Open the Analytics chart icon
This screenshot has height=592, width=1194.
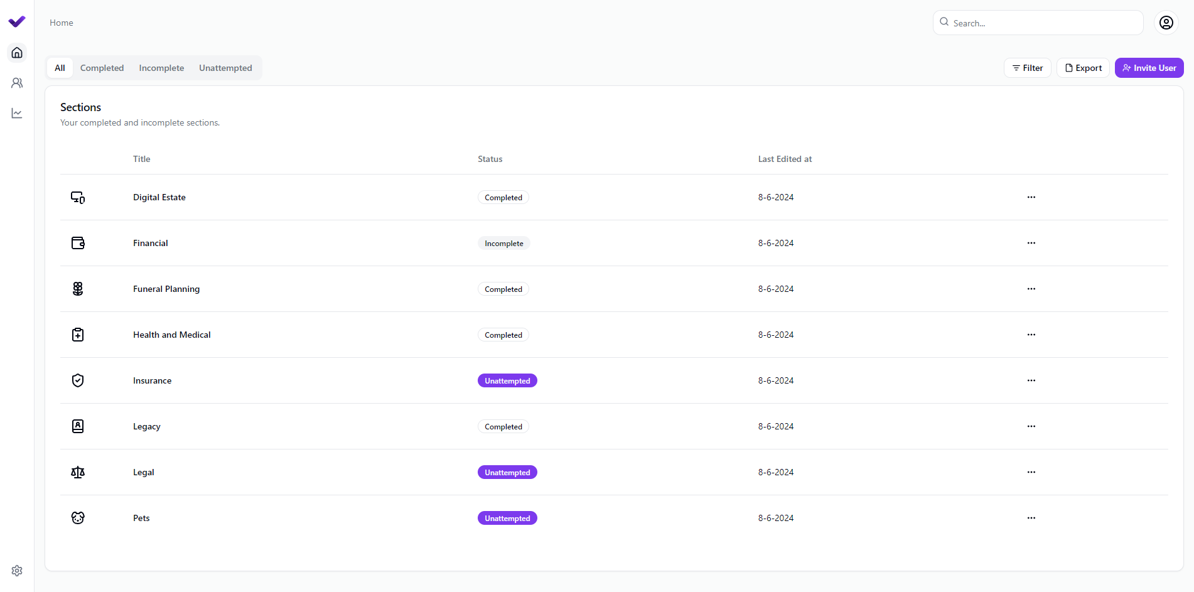17,113
